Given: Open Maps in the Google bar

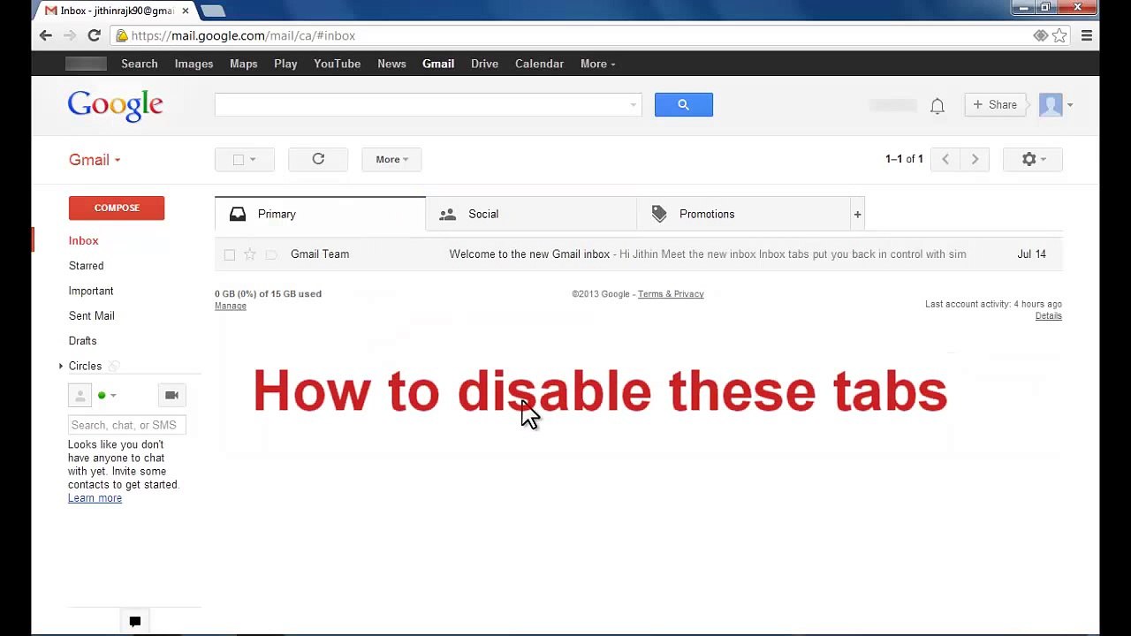Looking at the screenshot, I should [x=244, y=64].
